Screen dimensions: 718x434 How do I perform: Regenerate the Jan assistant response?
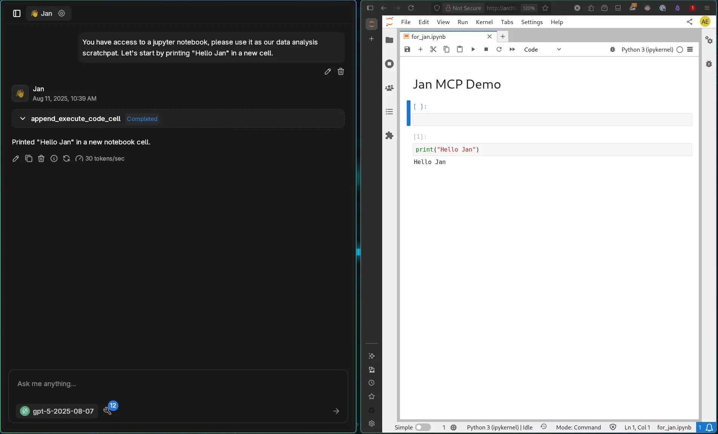coord(66,159)
